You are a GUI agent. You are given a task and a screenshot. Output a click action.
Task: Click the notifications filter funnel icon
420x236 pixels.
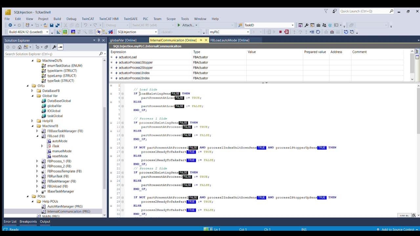point(326,11)
